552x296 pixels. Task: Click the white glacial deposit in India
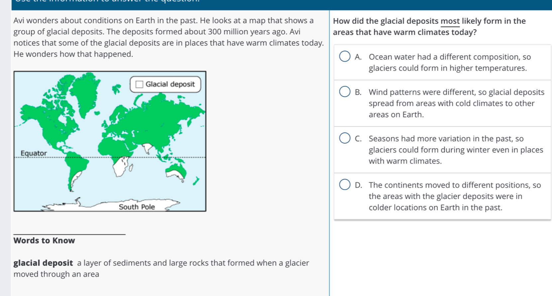pyautogui.click(x=147, y=147)
